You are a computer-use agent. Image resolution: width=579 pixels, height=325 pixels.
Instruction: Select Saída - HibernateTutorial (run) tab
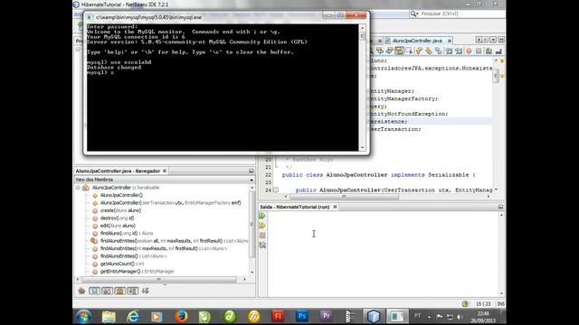coord(294,207)
